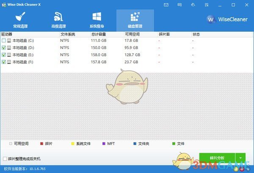Uncheck the 本地磁盘 (F:) checkbox
This screenshot has height=173, width=254.
[4, 62]
